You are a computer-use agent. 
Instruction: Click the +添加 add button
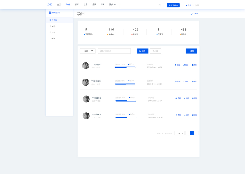pyautogui.click(x=191, y=51)
